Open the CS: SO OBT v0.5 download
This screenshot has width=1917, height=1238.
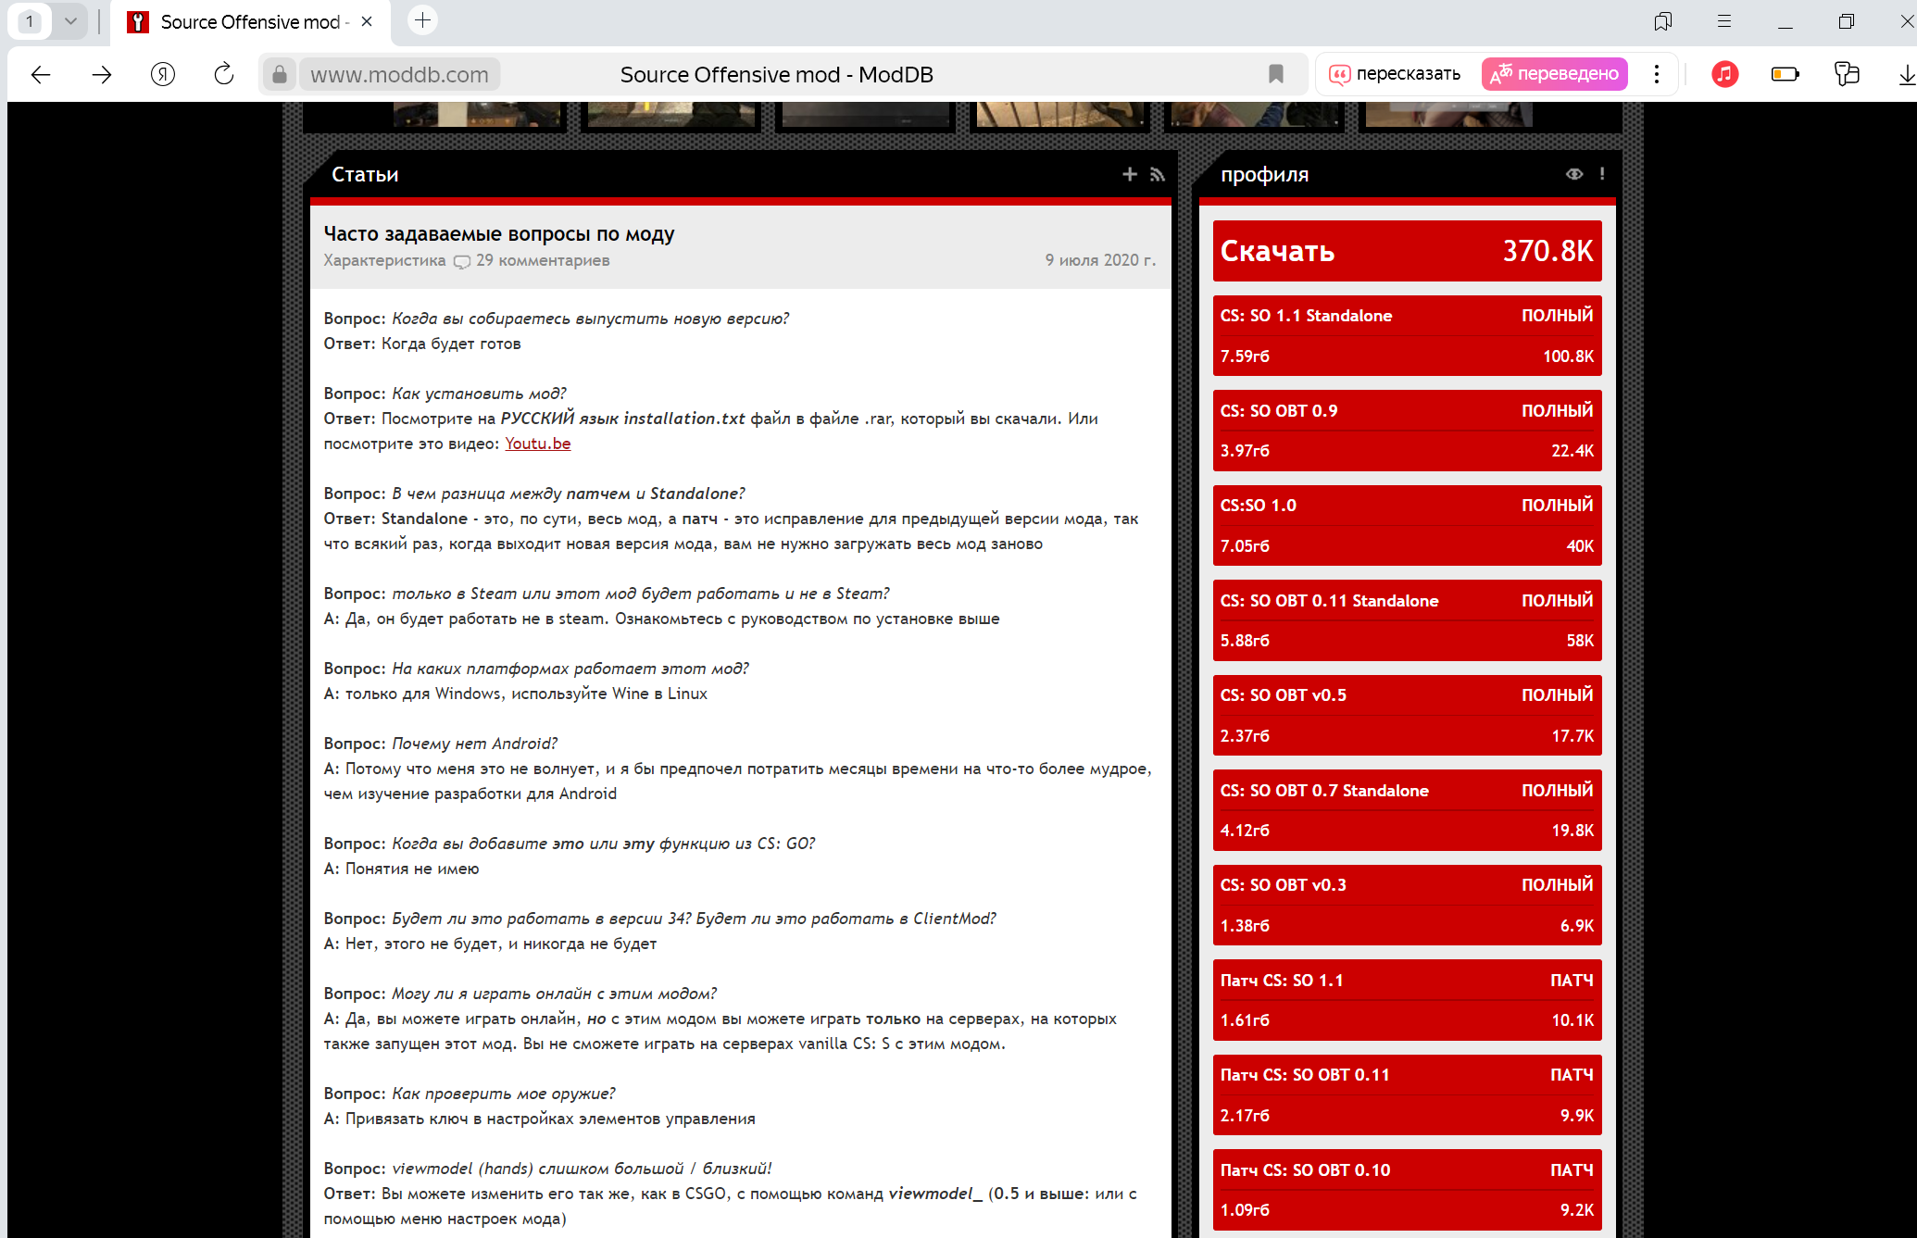coord(1407,715)
